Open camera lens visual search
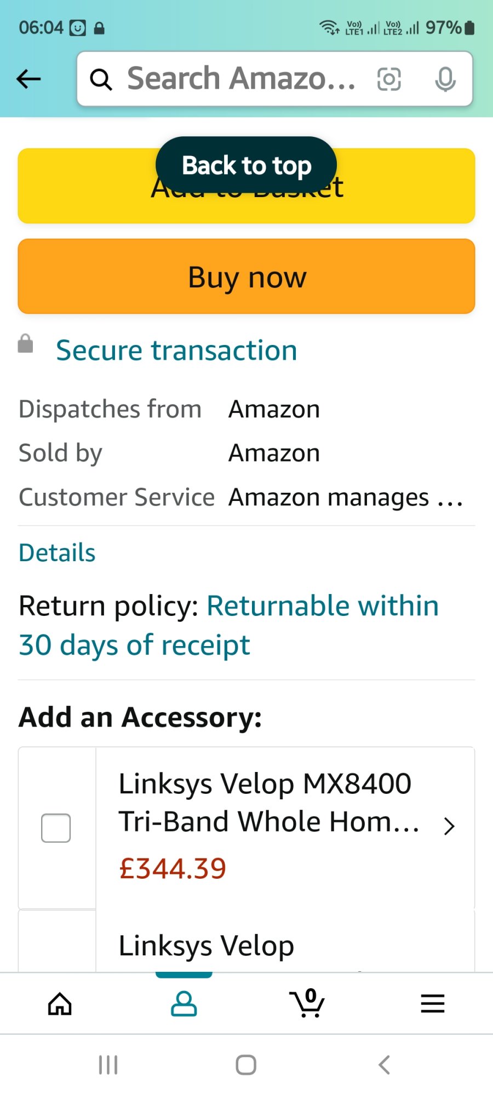Viewport: 493px width, 1095px height. (x=389, y=79)
